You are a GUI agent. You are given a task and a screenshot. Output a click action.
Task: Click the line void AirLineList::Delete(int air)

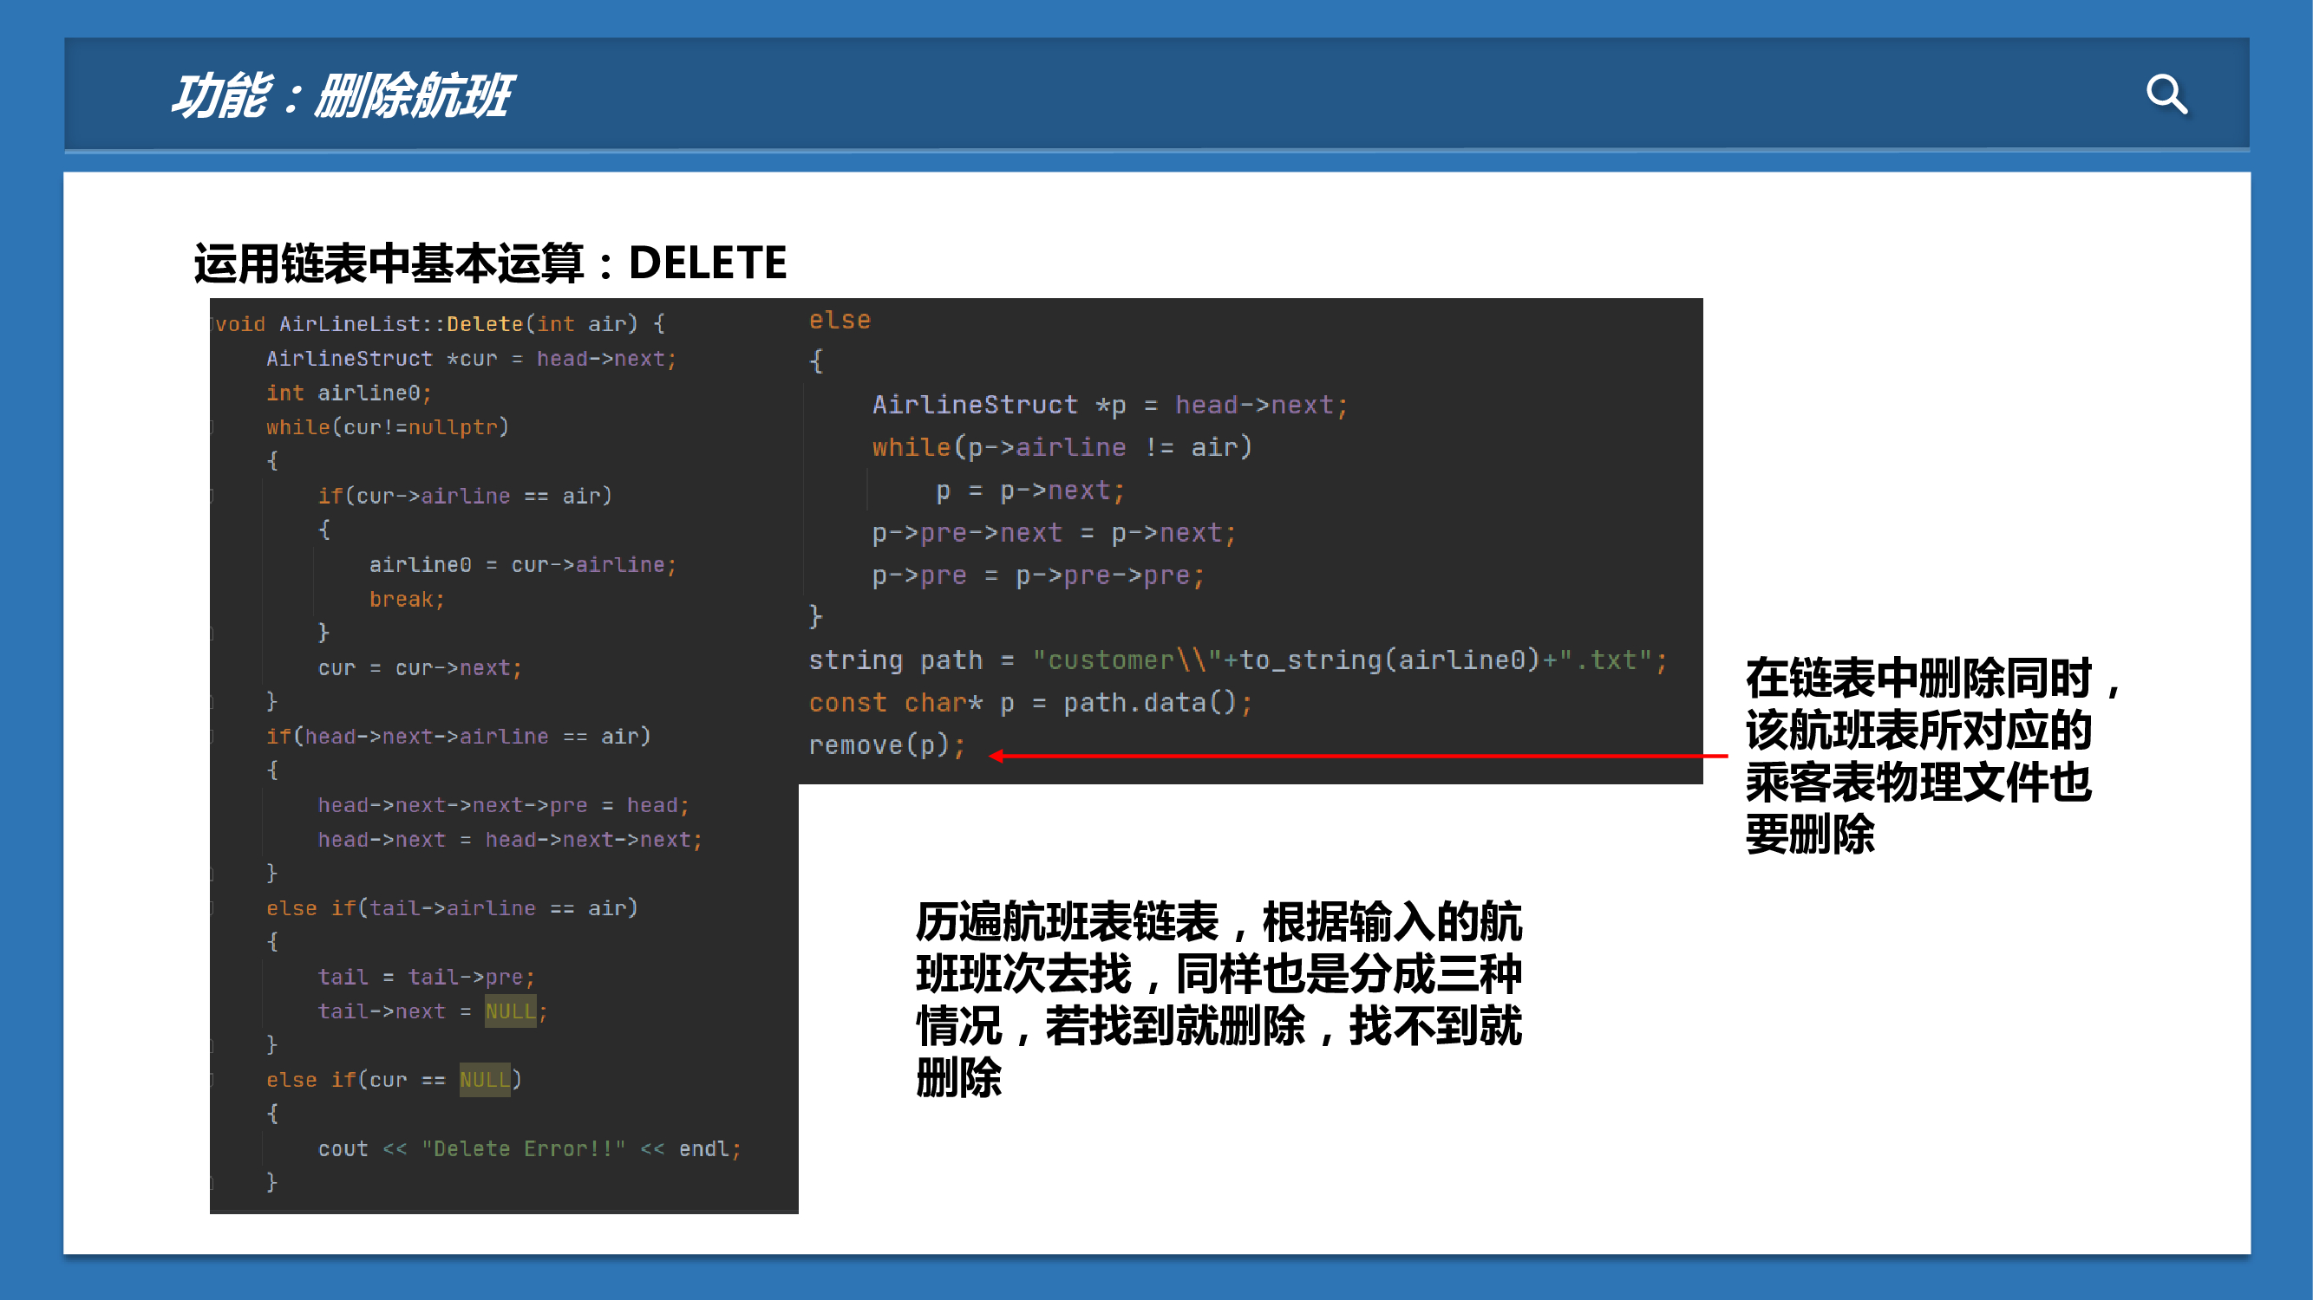coord(440,324)
